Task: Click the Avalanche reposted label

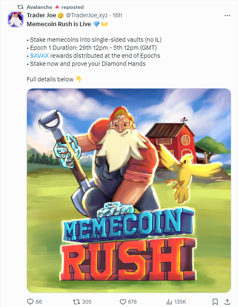Action: (x=55, y=7)
